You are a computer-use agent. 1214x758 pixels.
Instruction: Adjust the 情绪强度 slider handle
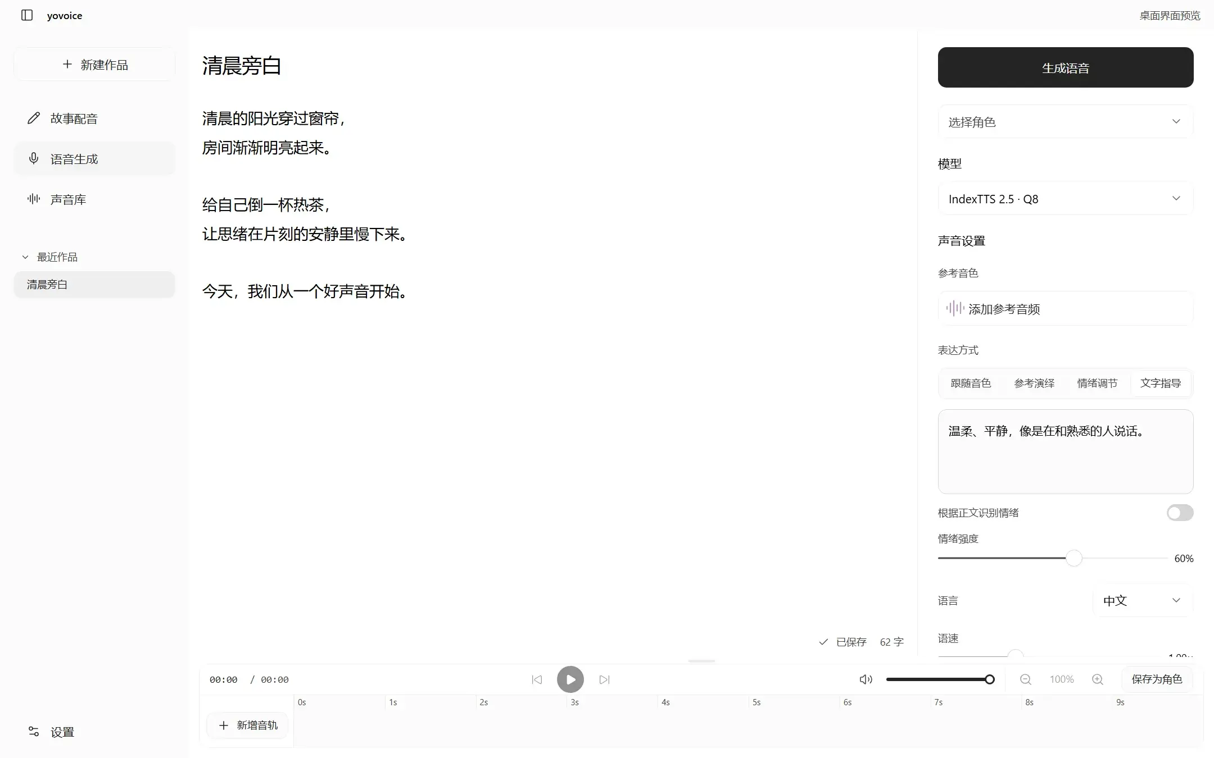point(1074,558)
